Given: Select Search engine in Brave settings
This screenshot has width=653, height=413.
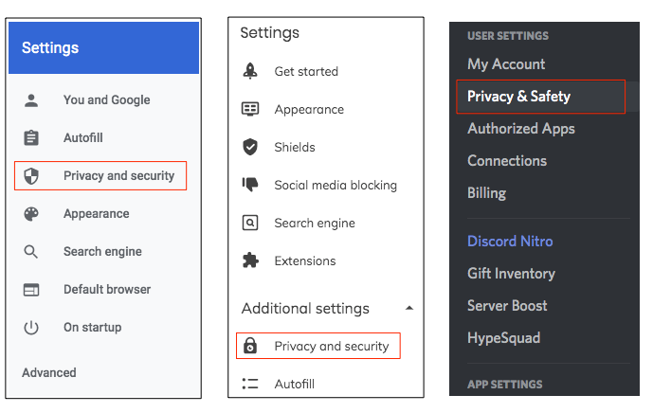Looking at the screenshot, I should point(315,224).
